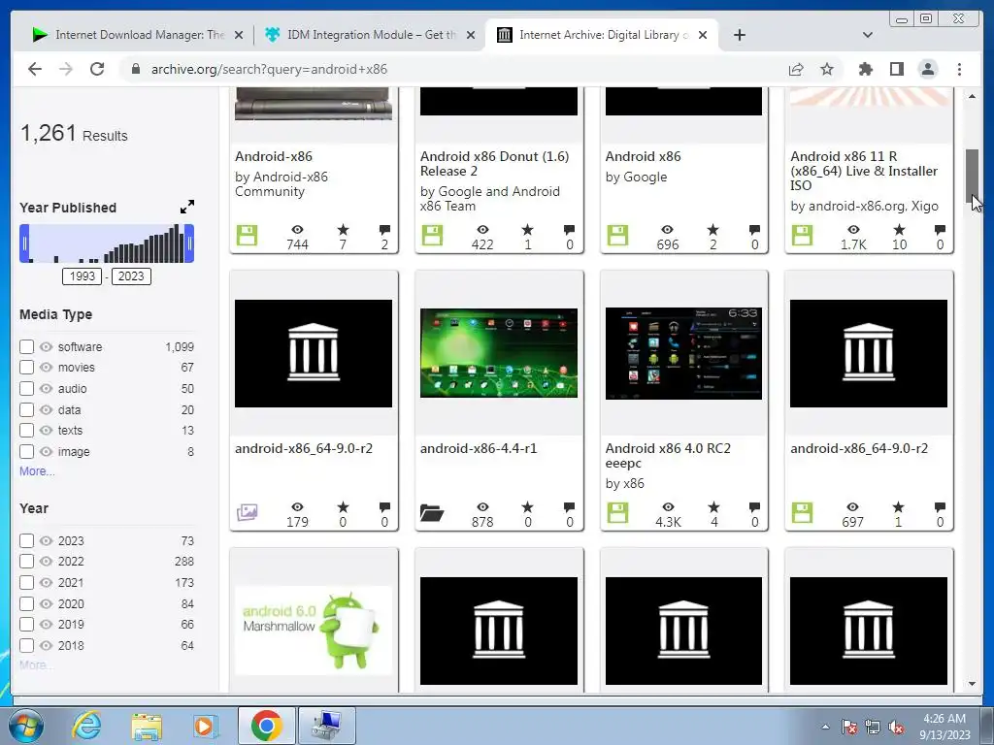Check the movies media type filter
The image size is (994, 745).
pos(26,368)
